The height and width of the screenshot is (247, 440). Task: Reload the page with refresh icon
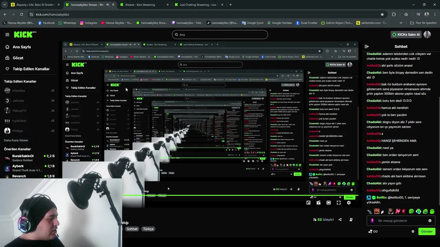[21, 14]
